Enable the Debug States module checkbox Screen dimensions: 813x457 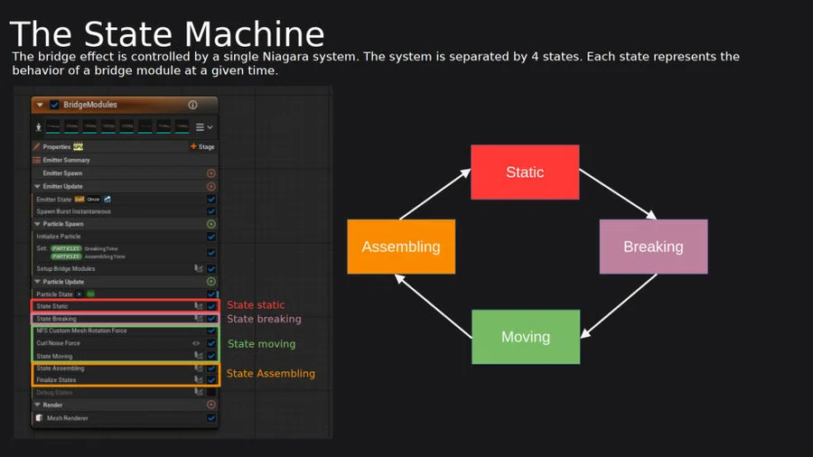pos(211,392)
